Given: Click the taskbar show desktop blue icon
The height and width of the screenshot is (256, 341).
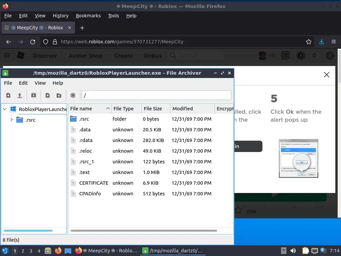Looking at the screenshot, I should (x=68, y=251).
